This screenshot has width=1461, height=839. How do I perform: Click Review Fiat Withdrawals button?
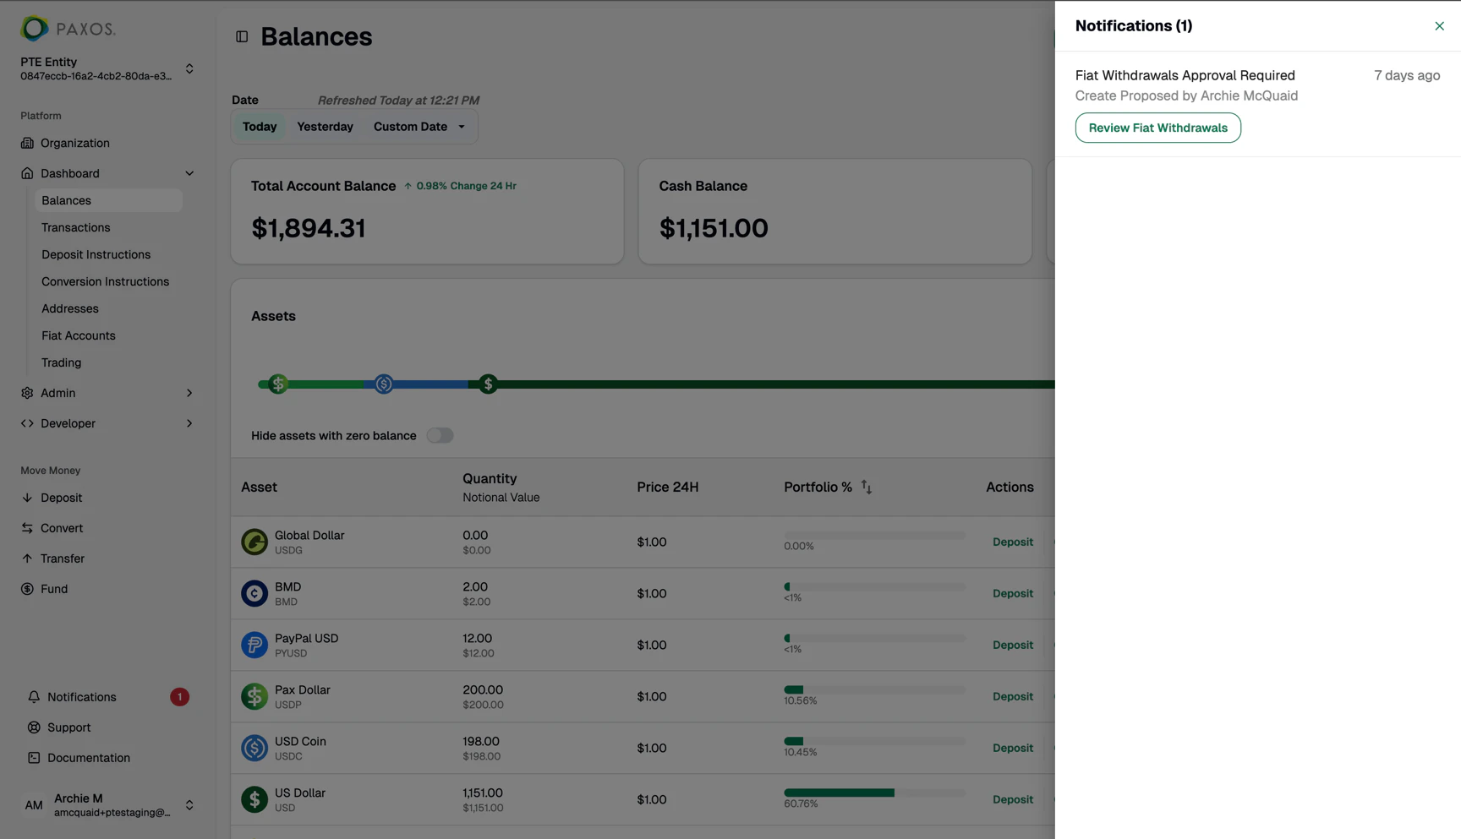pyautogui.click(x=1157, y=128)
